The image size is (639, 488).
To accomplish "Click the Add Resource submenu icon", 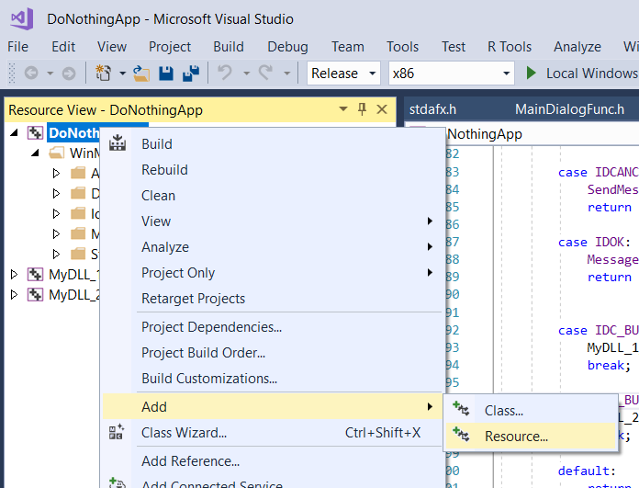I will pyautogui.click(x=461, y=434).
